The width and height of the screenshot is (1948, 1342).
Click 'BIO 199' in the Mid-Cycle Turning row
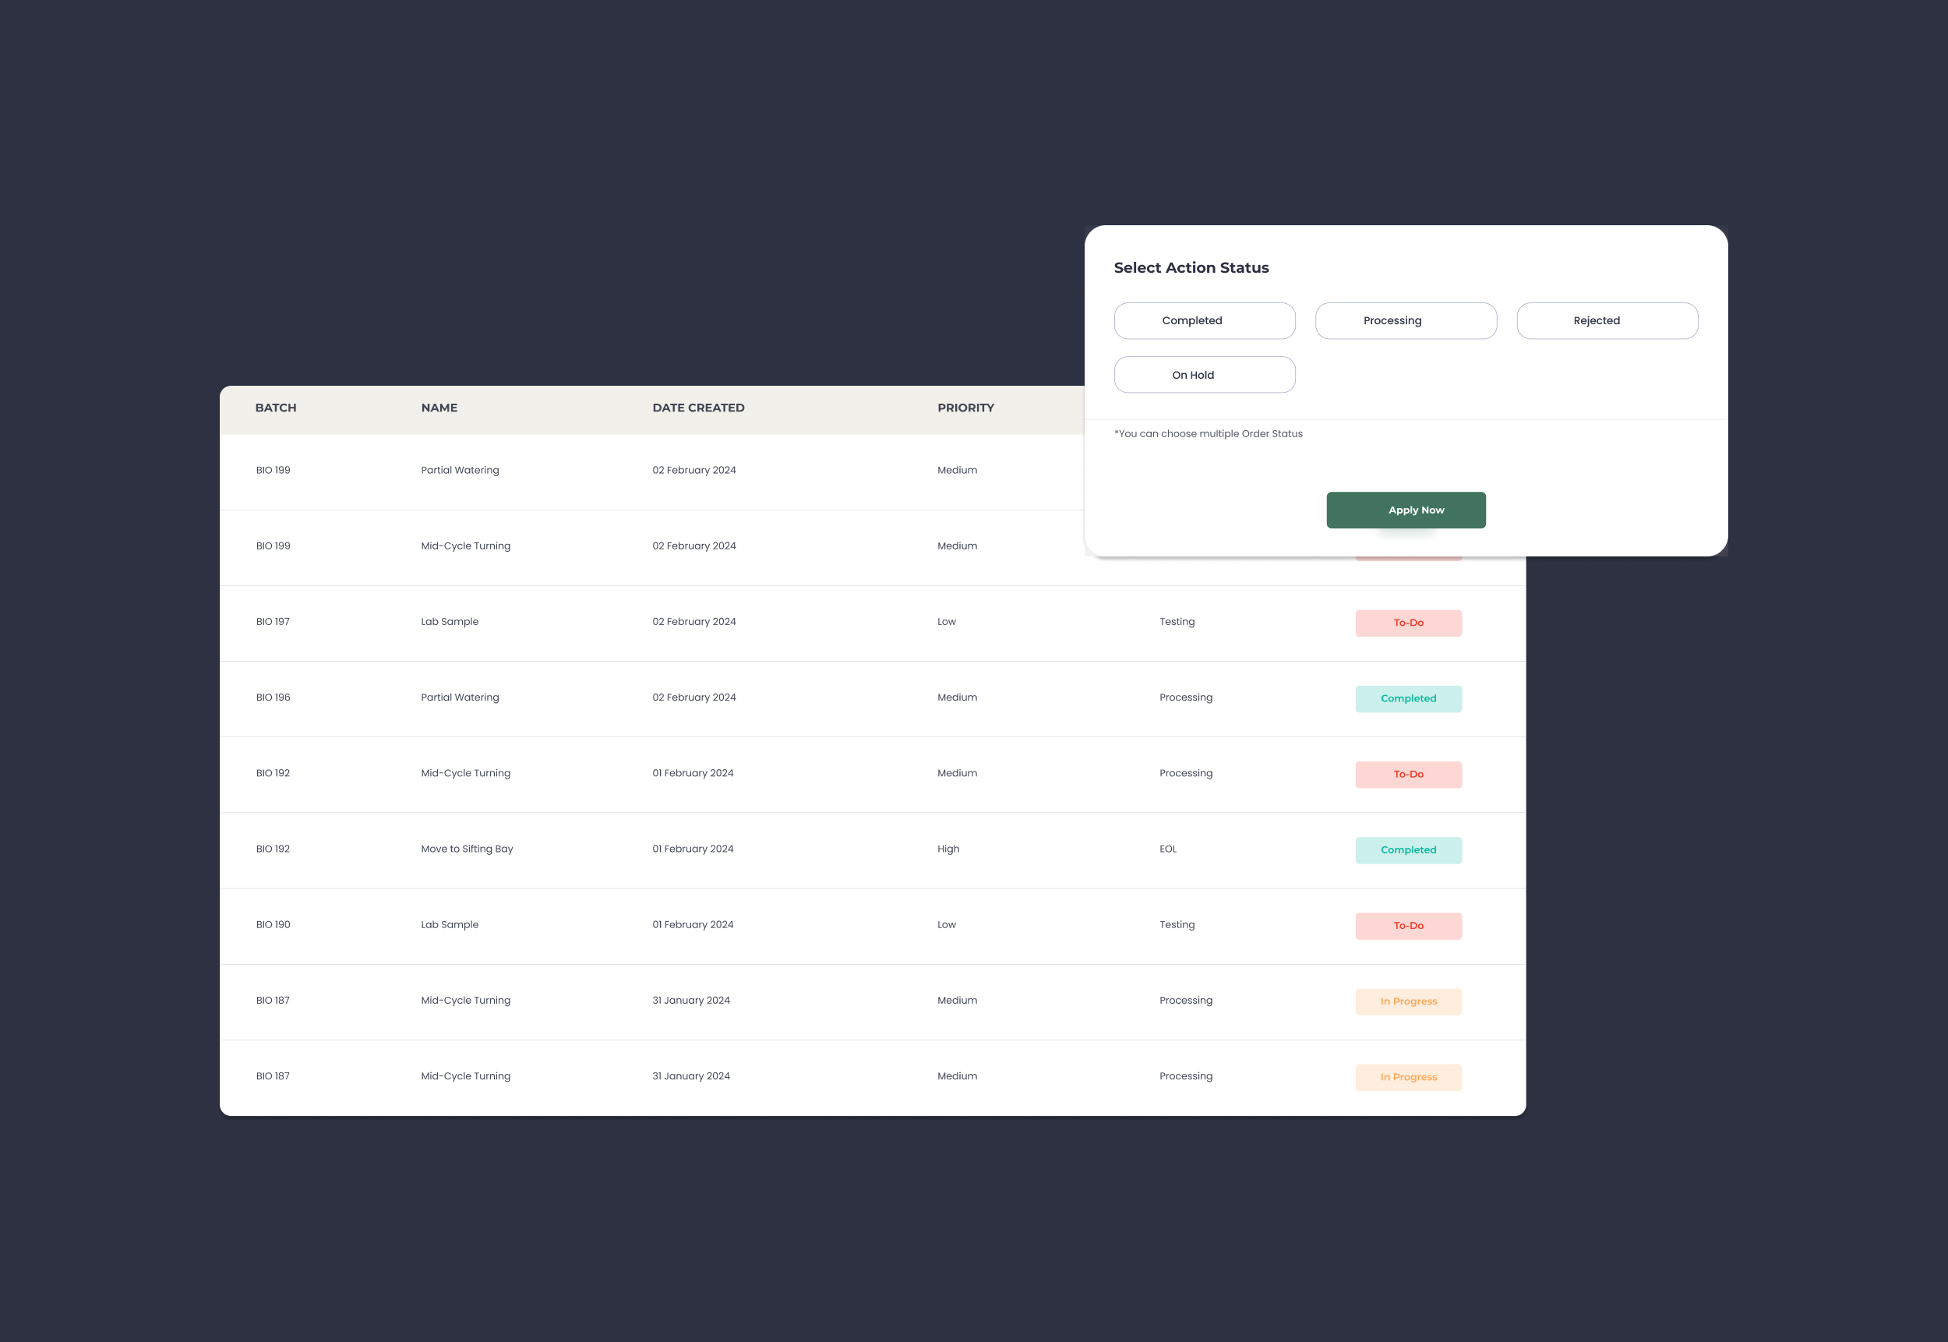[273, 546]
